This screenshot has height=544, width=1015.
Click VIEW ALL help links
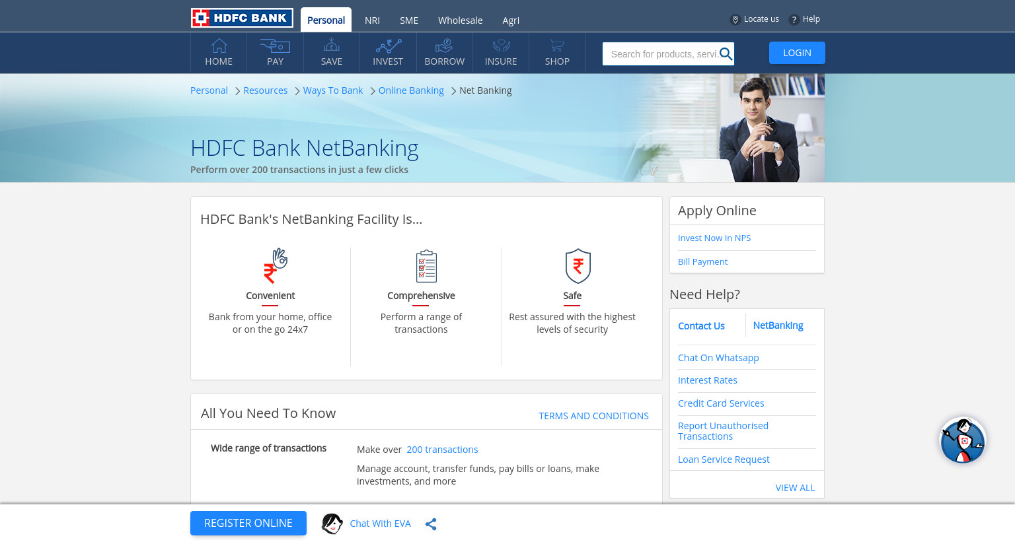point(795,488)
